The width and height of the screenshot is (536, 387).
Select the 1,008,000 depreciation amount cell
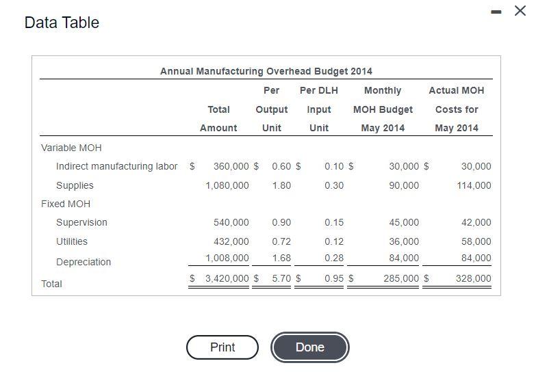point(227,258)
